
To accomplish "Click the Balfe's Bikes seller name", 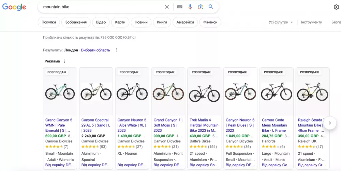I will [x=200, y=141].
